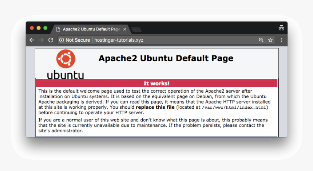Open the Not Secure site info
Viewport: 313px width, 171px height.
(62, 40)
